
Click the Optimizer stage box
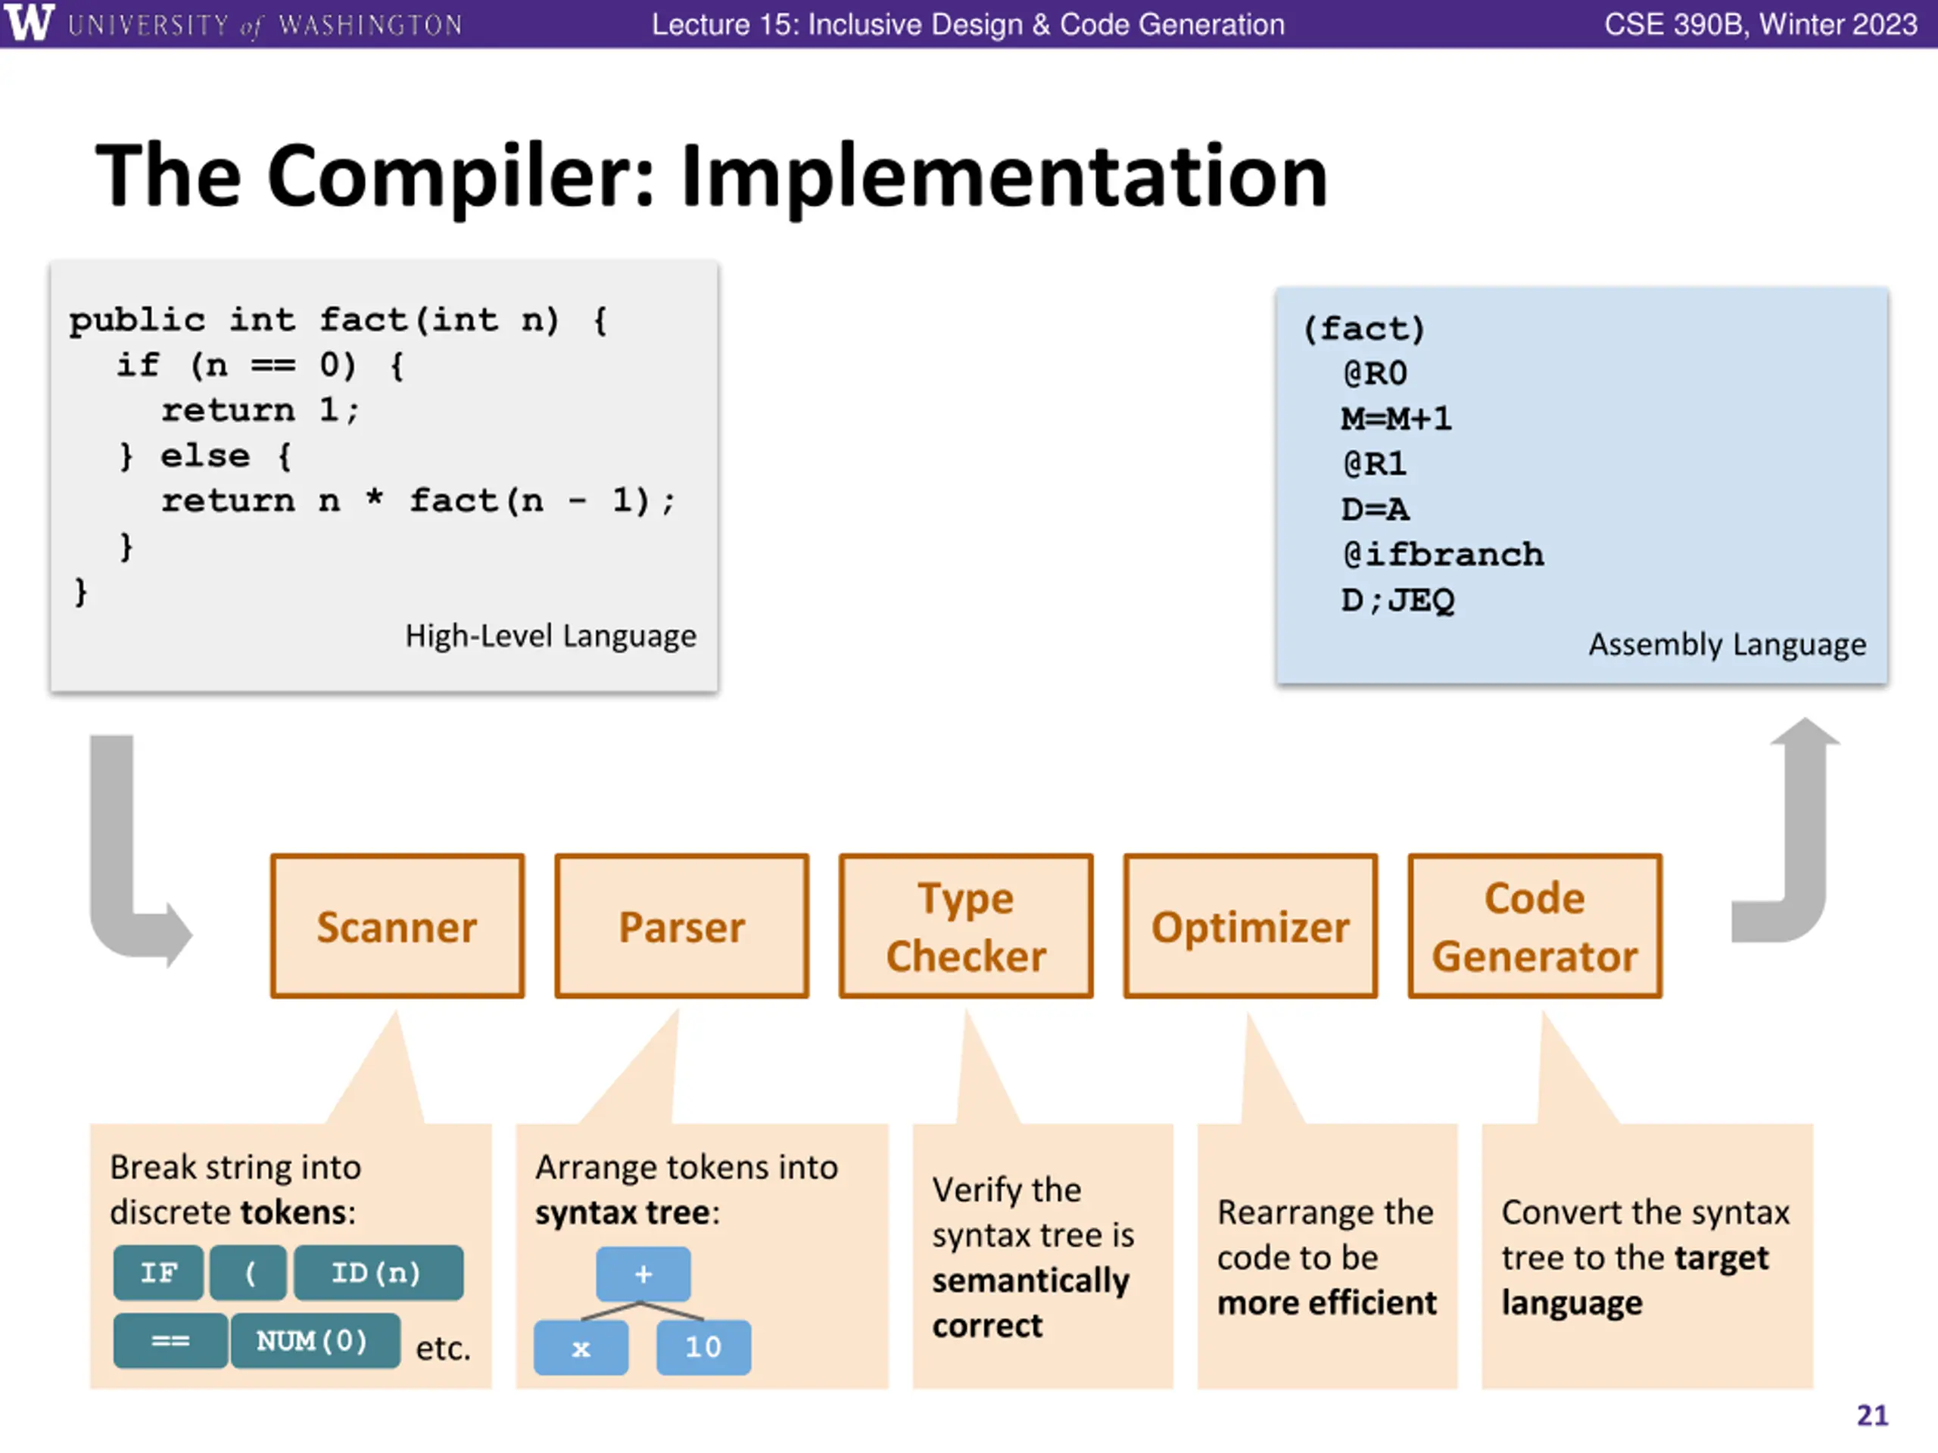1251,926
